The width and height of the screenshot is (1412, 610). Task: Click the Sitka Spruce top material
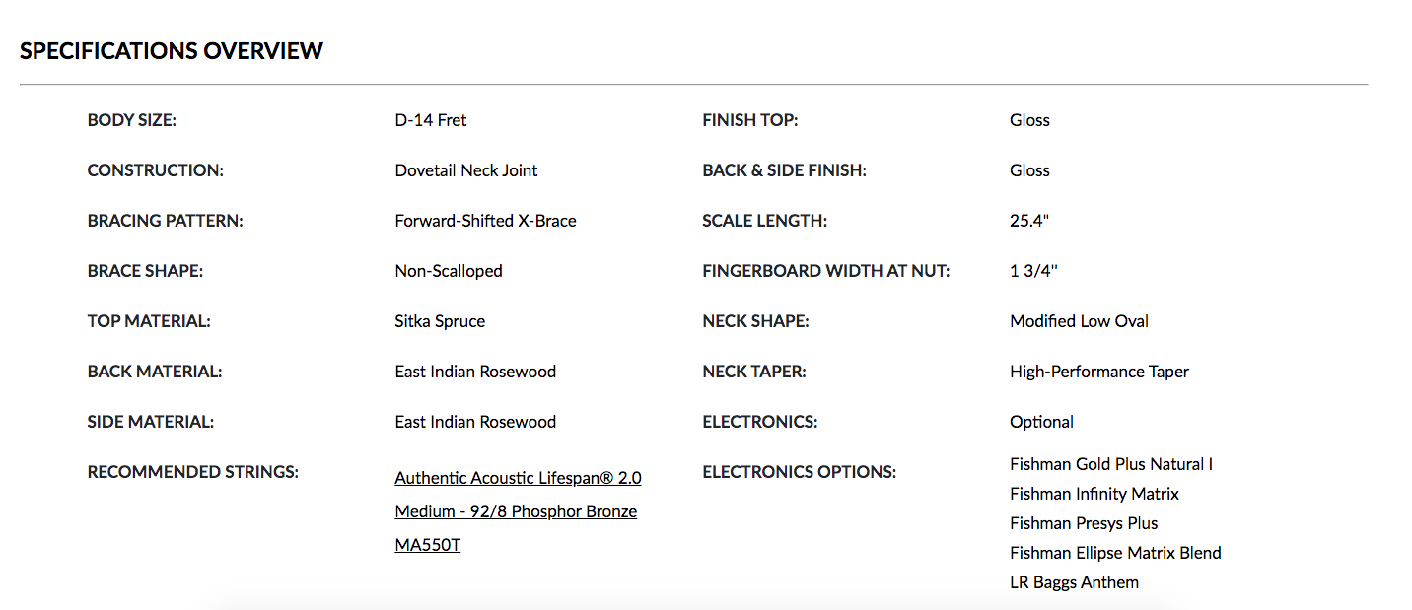coord(440,321)
